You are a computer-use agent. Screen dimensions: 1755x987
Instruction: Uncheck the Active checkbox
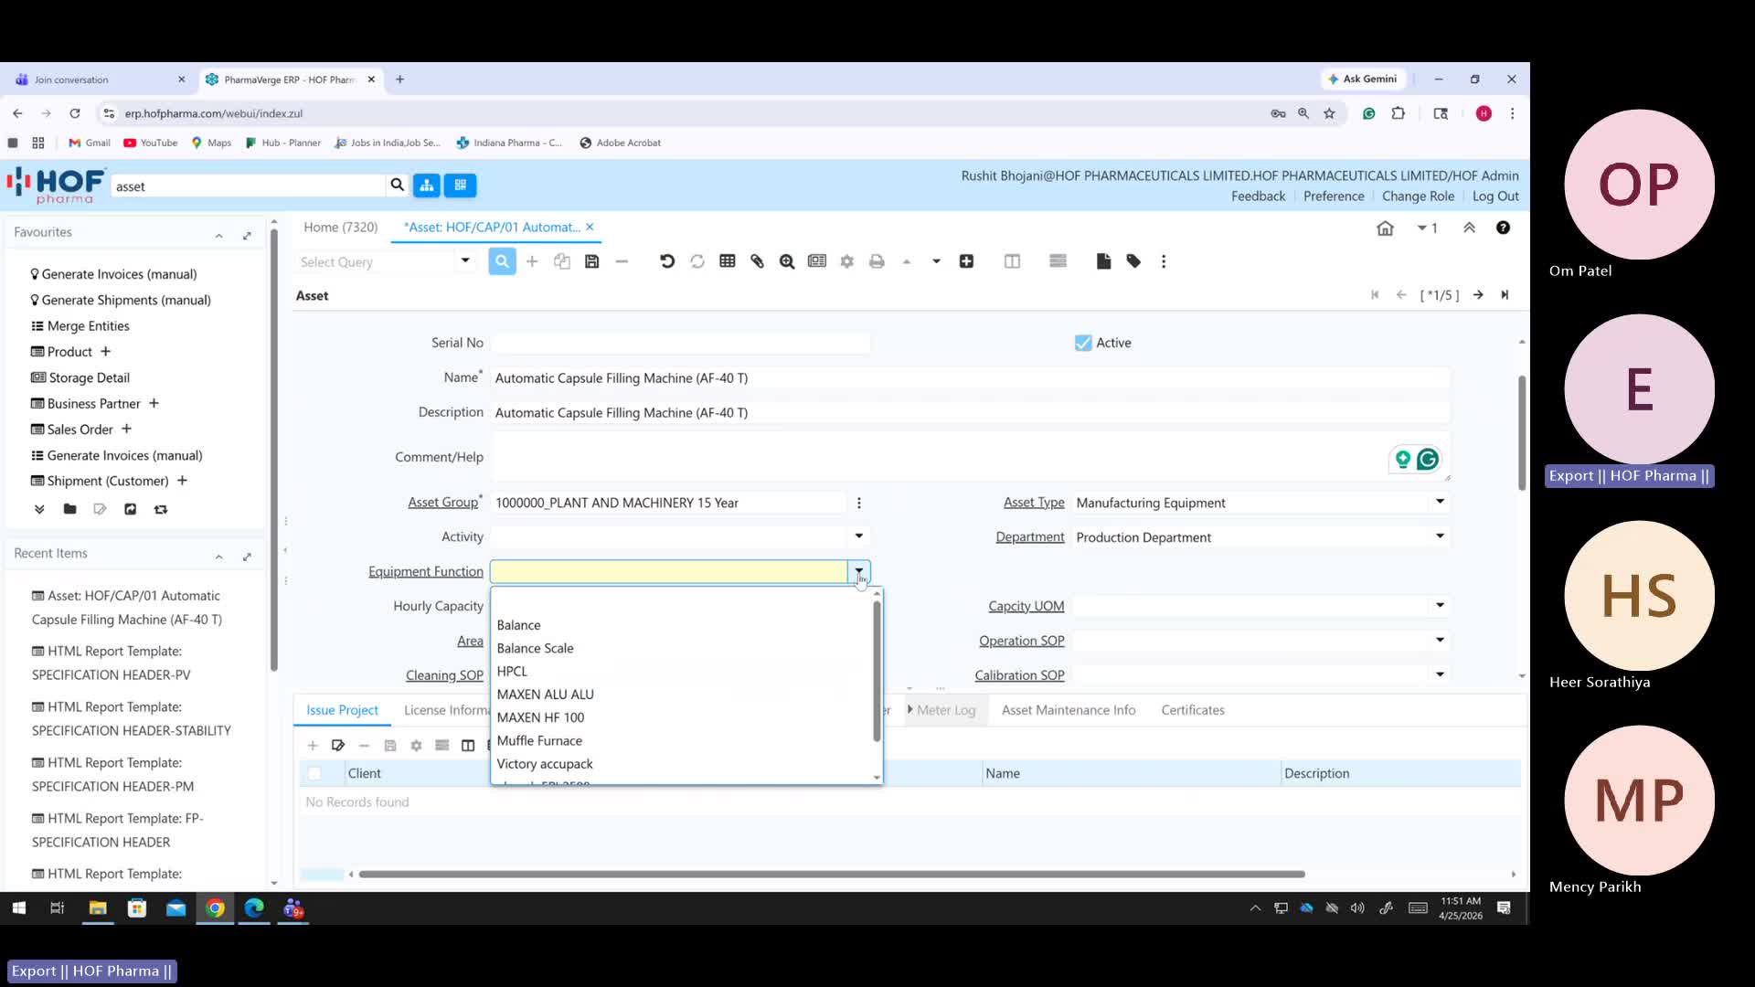point(1083,343)
